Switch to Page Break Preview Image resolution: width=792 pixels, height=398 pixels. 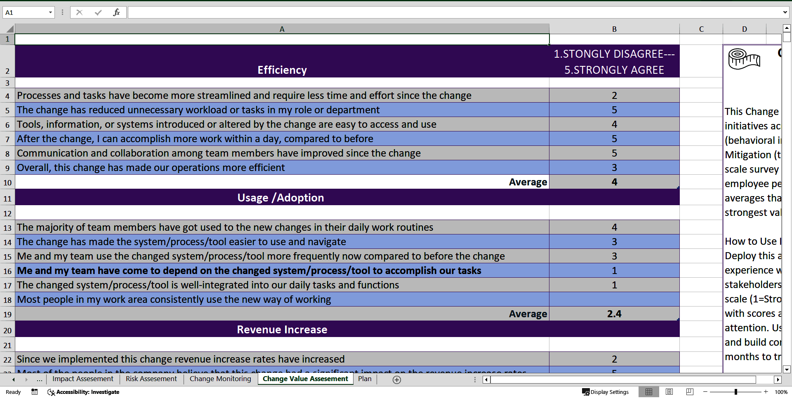pos(690,392)
